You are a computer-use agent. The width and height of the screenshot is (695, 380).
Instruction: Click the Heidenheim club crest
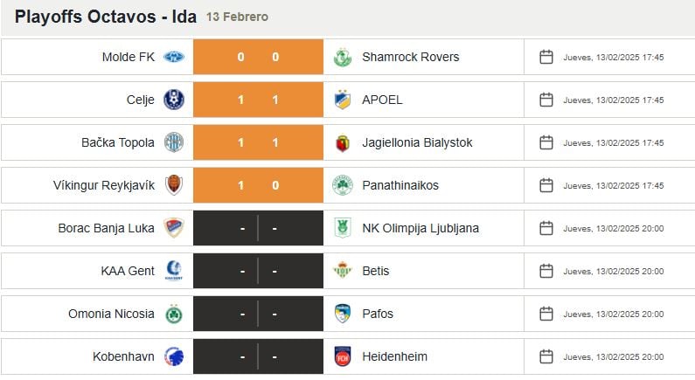[x=342, y=356]
